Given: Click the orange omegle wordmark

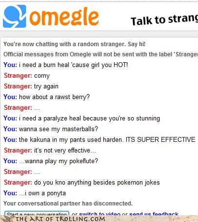Looking at the screenshot, I should (x=64, y=17).
